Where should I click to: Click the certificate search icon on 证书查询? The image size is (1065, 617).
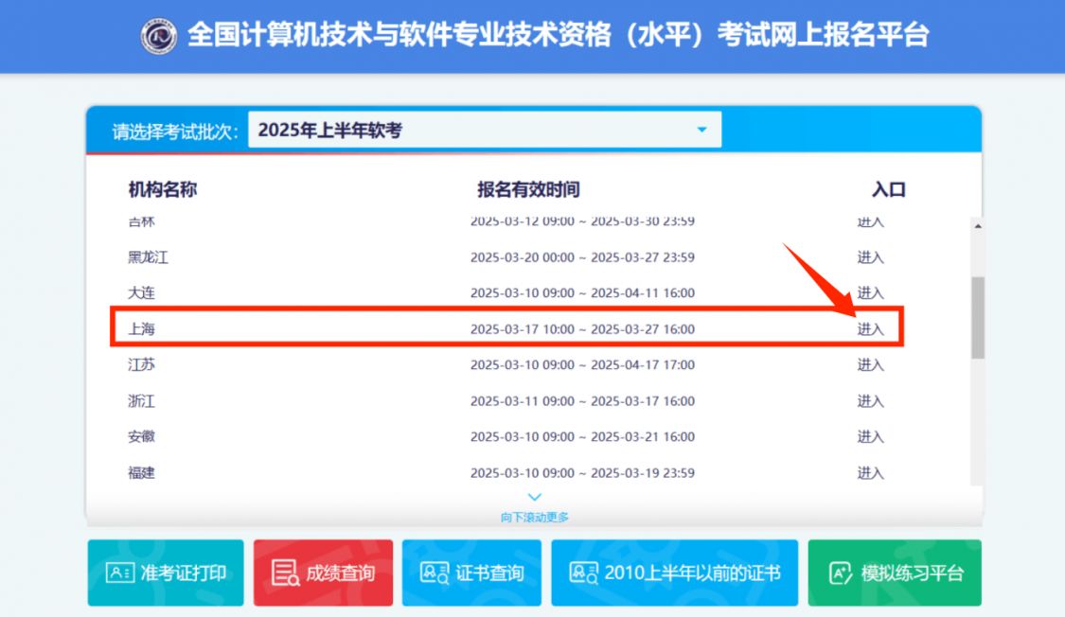(x=435, y=573)
